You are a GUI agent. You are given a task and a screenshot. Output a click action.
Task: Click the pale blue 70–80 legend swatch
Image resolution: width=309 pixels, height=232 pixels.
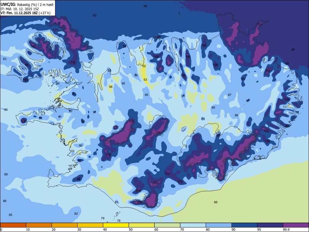click(193, 225)
